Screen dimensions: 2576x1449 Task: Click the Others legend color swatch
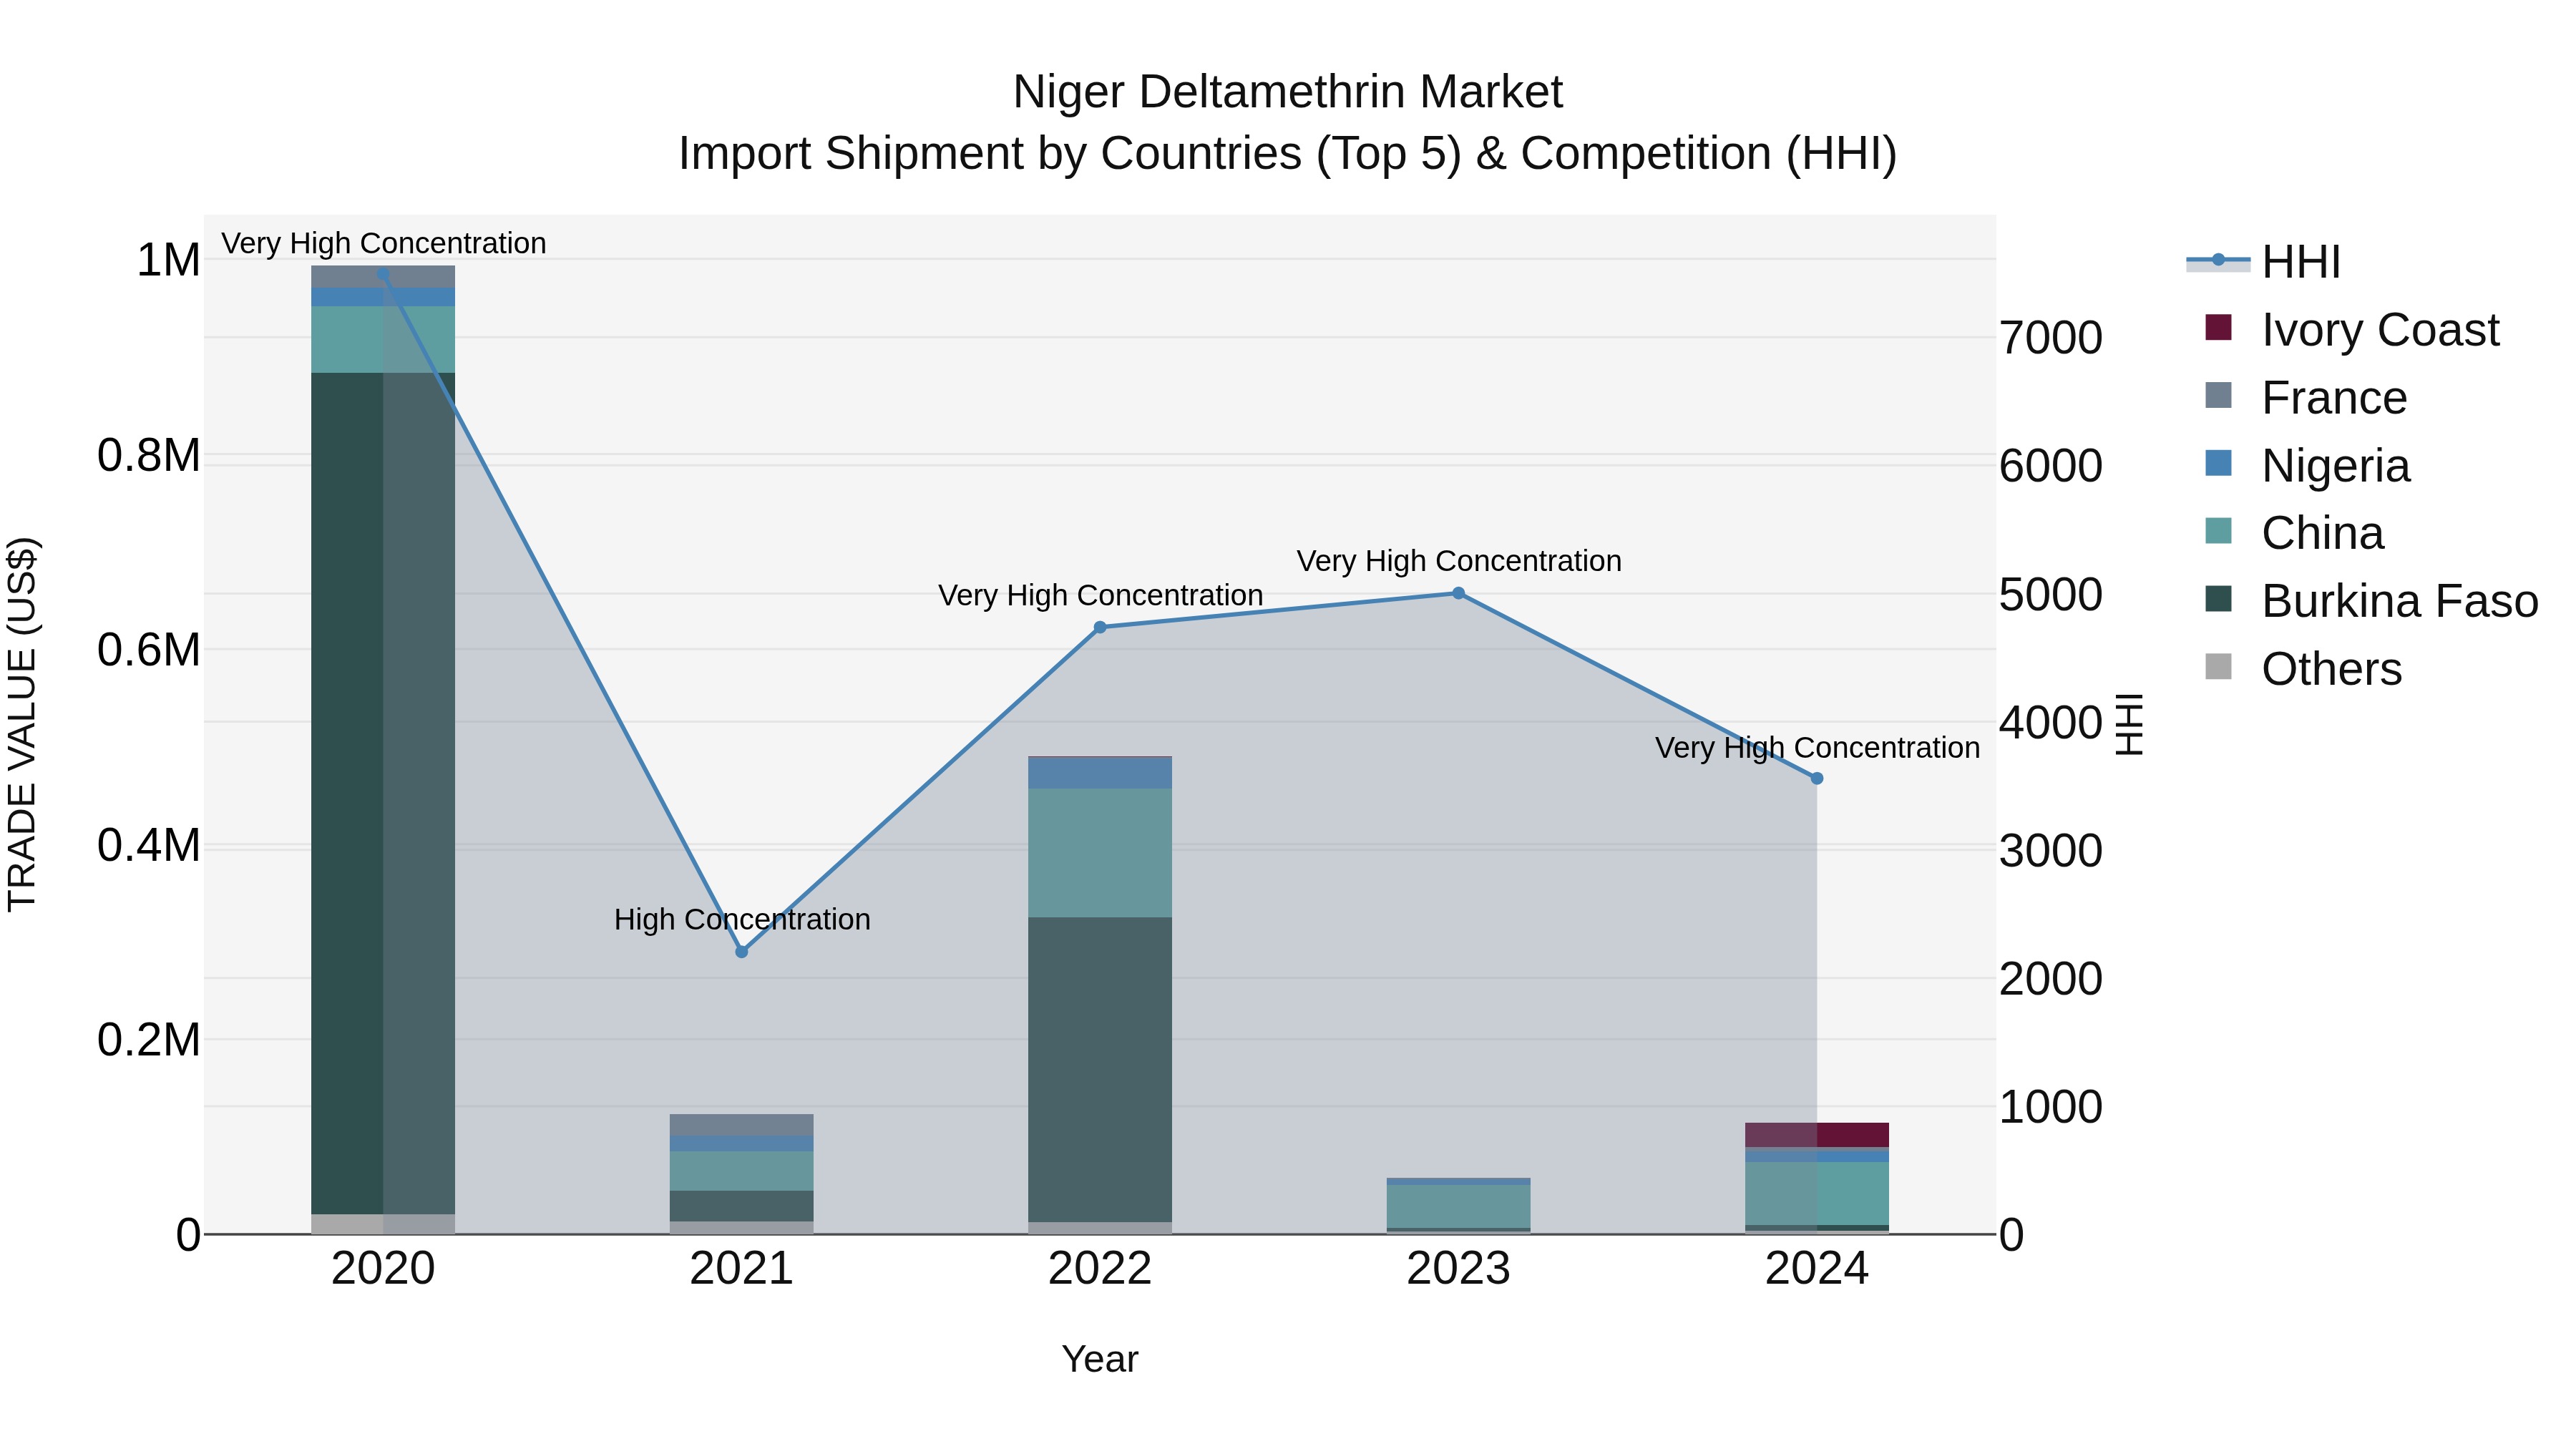(2218, 667)
